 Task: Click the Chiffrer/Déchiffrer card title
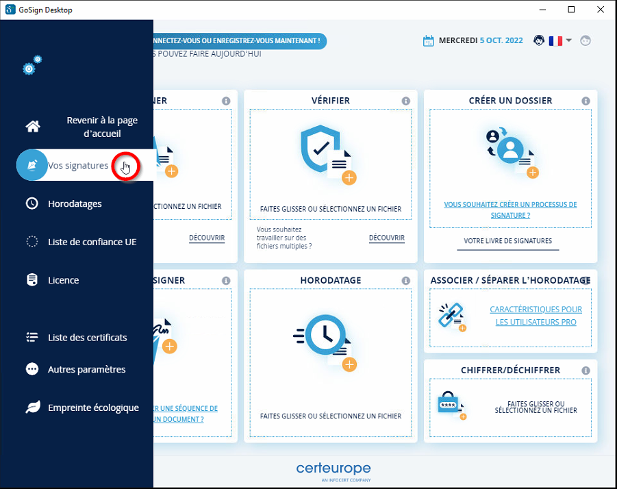pos(510,371)
